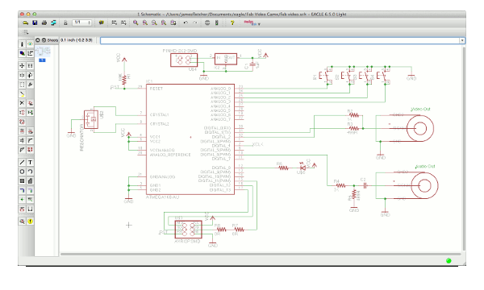The height and width of the screenshot is (290, 484).
Task: Click the vertical scrollbar beside the schematic
Action: [x=464, y=148]
